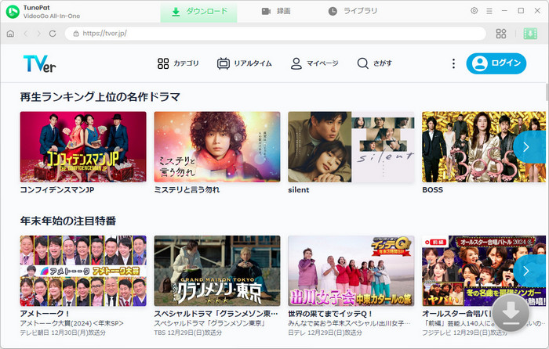This screenshot has height=349, width=549.
Task: Click the TBS 12月29日(日)放送分 text
Action: coord(188,333)
